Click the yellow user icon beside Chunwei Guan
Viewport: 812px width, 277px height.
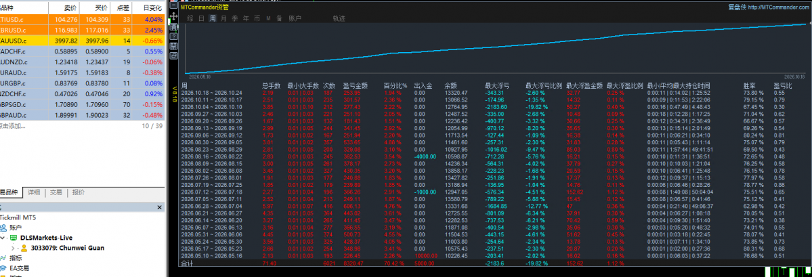click(24, 248)
